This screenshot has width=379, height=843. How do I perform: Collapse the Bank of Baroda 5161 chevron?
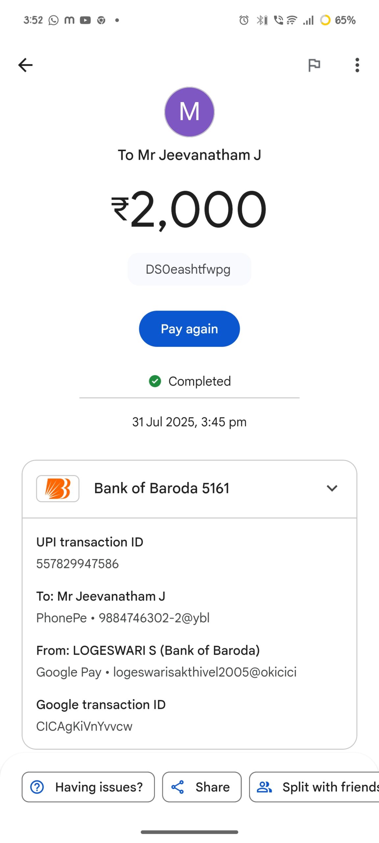pos(332,488)
